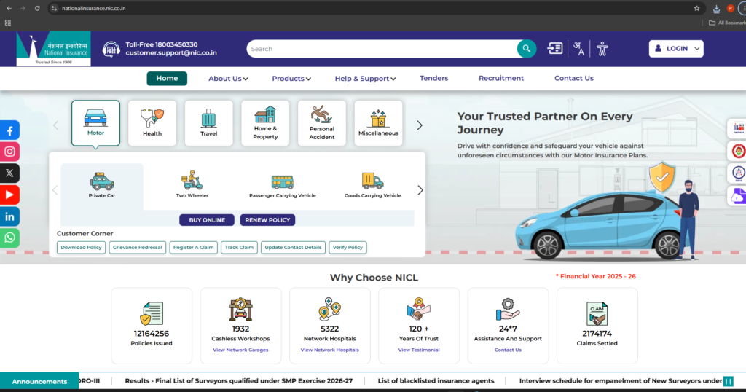Screen dimensions: 746x392
Task: Choose the Two Wheeler option
Action: pyautogui.click(x=192, y=186)
